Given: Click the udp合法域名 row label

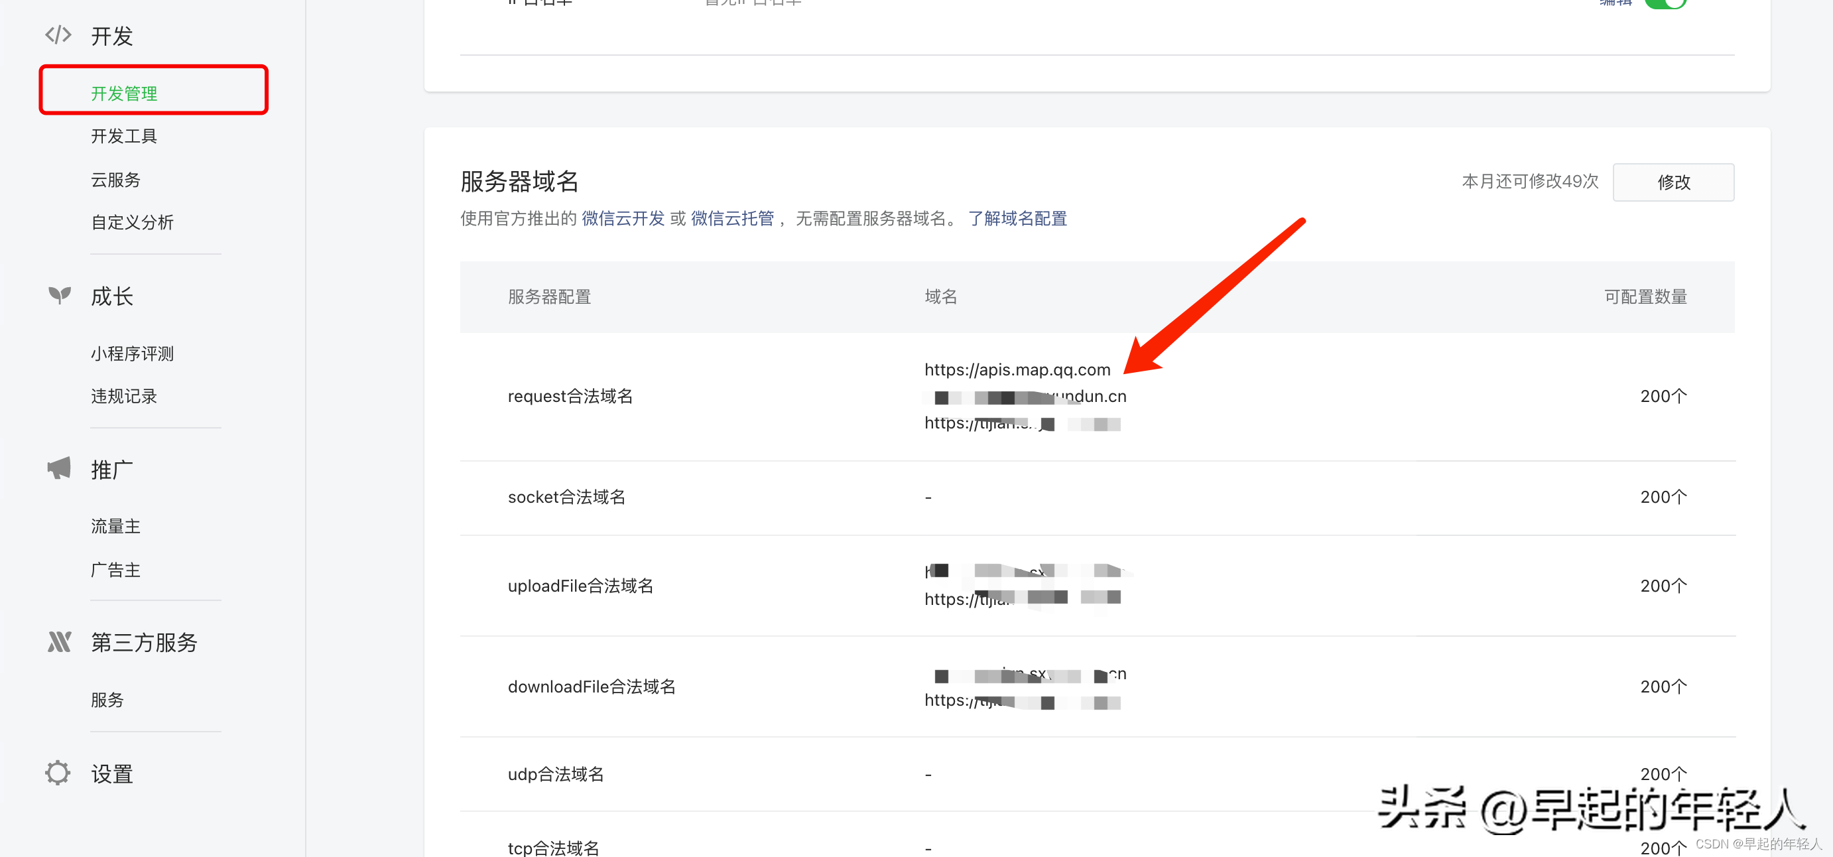Looking at the screenshot, I should pos(555,775).
